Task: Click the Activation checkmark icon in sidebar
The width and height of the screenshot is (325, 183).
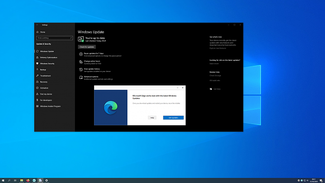Action: click(x=37, y=88)
